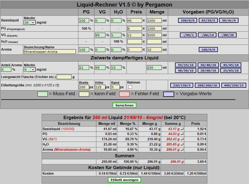Click the return-arrow icon beside 296.01 g in the Aroma row

coord(182,150)
